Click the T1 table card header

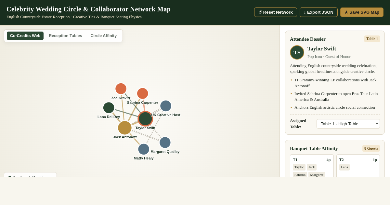click(x=312, y=160)
